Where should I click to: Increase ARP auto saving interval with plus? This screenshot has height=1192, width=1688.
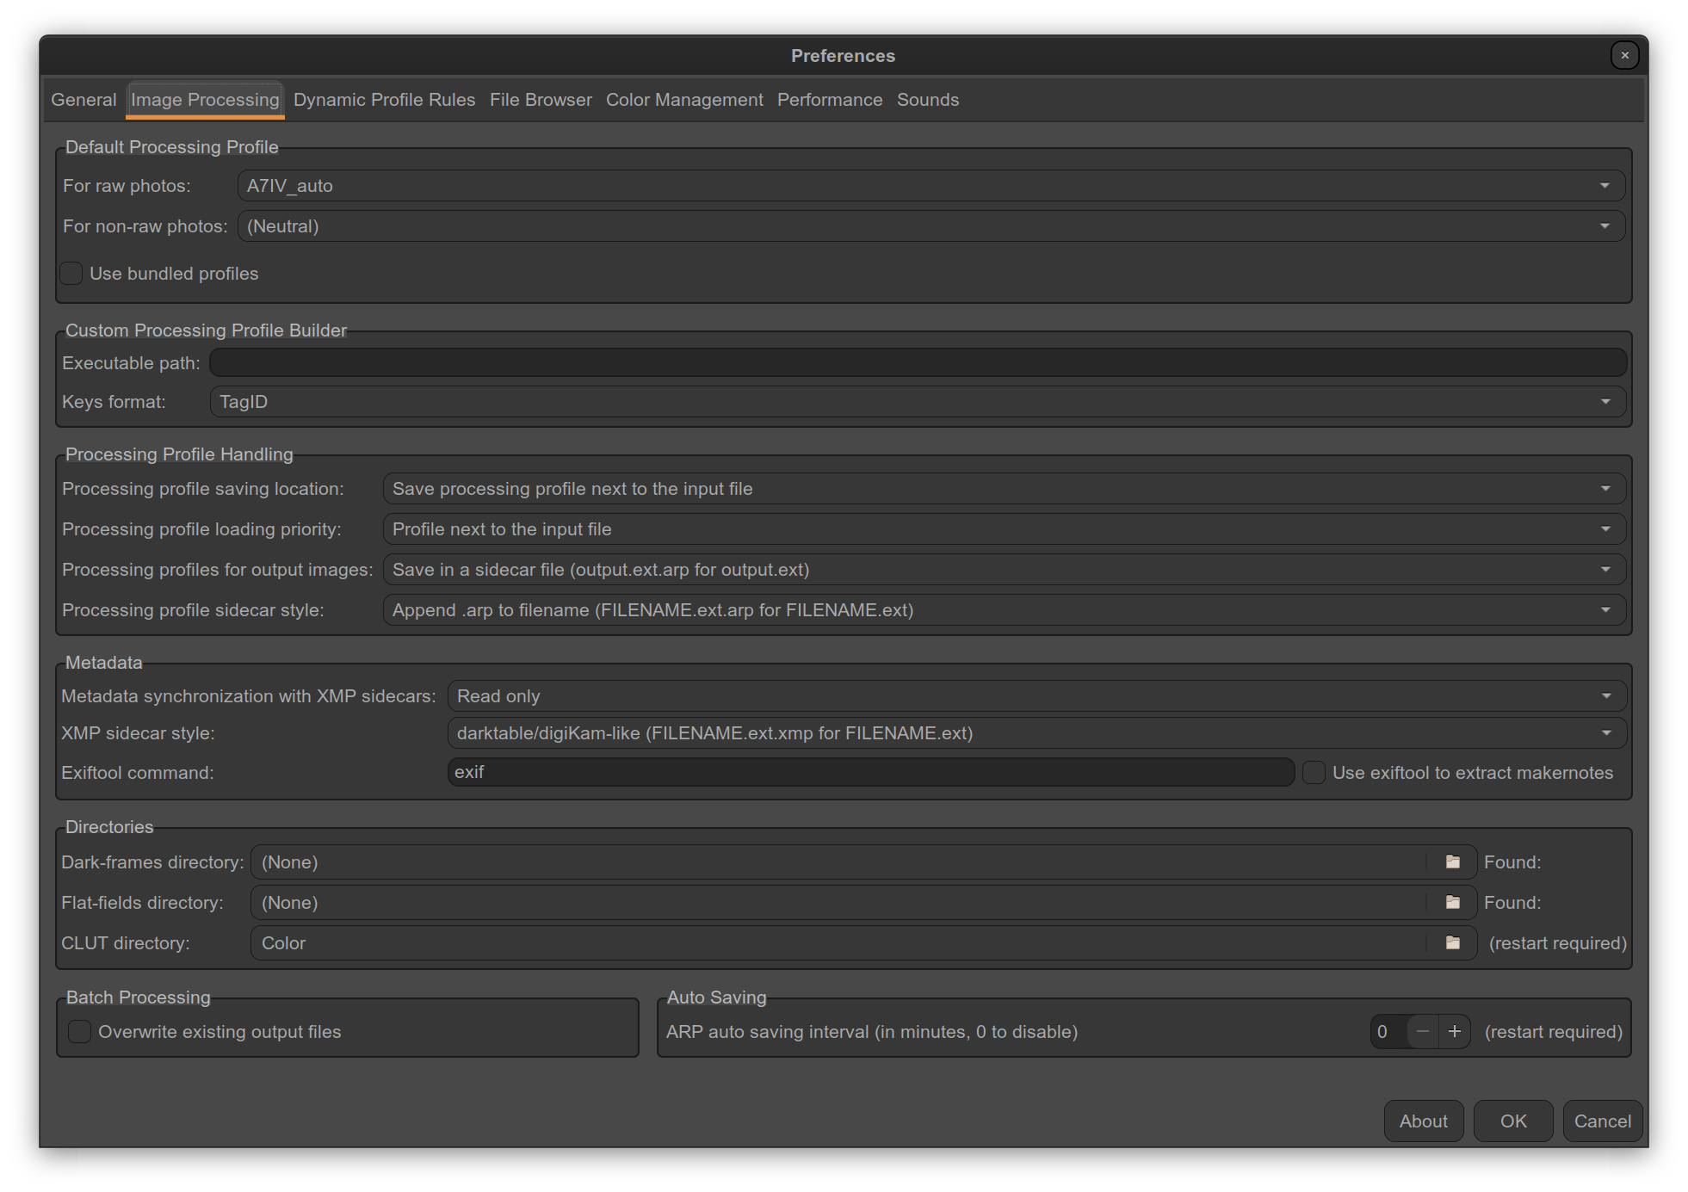pos(1454,1031)
